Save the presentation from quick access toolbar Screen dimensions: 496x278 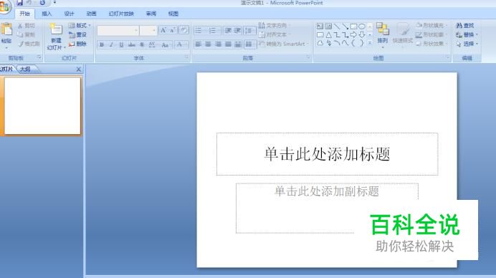point(19,3)
